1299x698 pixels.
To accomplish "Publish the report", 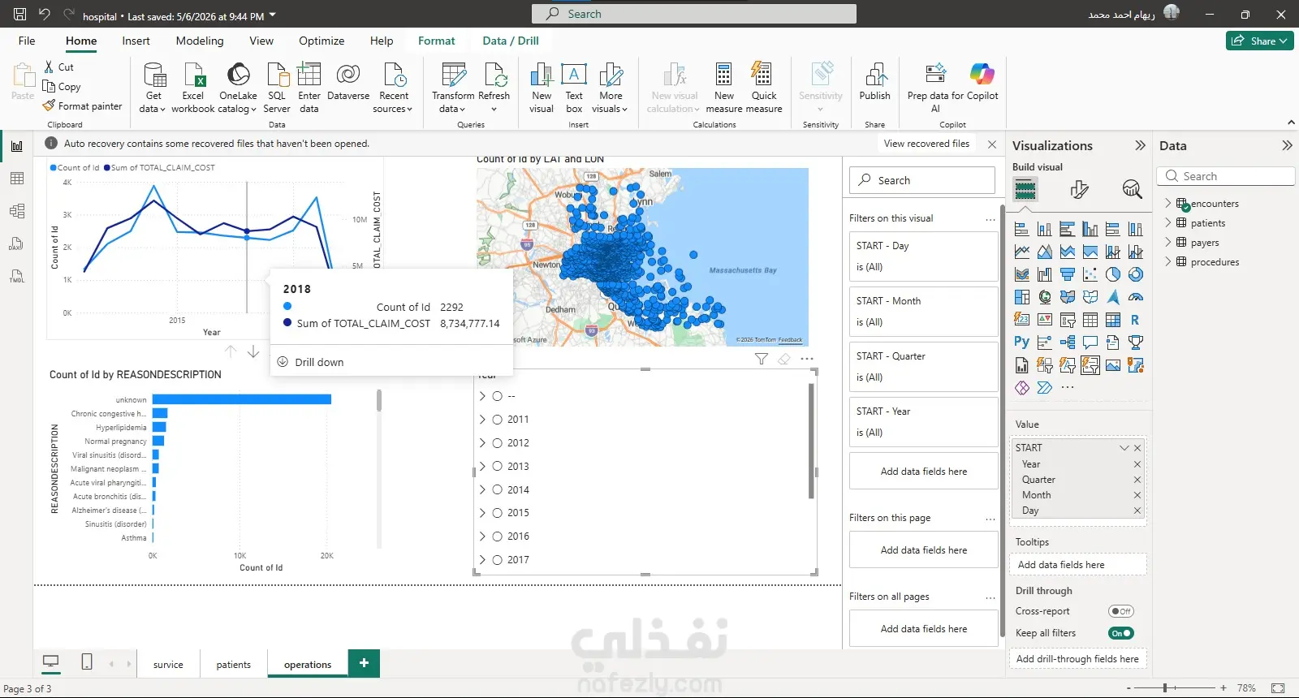I will (x=875, y=82).
